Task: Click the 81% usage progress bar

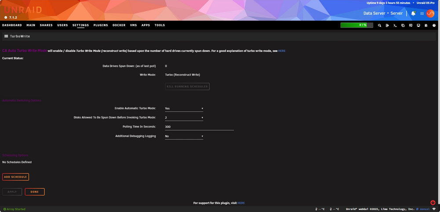Action: click(357, 25)
